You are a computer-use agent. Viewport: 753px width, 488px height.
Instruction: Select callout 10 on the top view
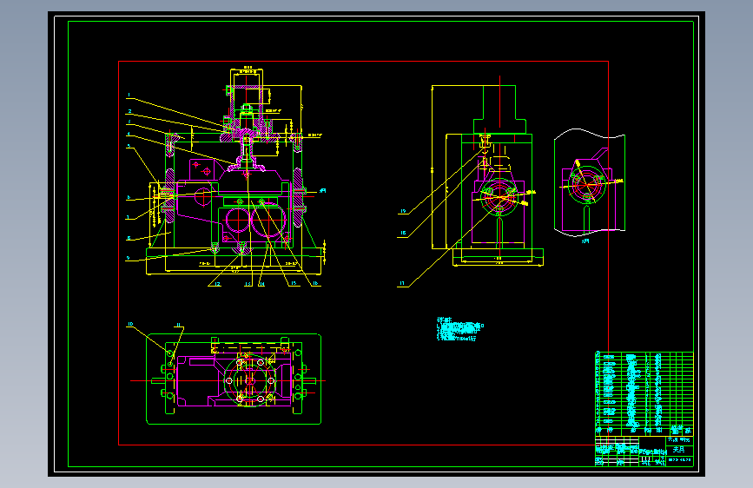click(130, 324)
